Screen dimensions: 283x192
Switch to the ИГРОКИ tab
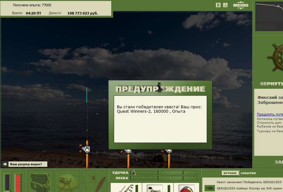230,173
